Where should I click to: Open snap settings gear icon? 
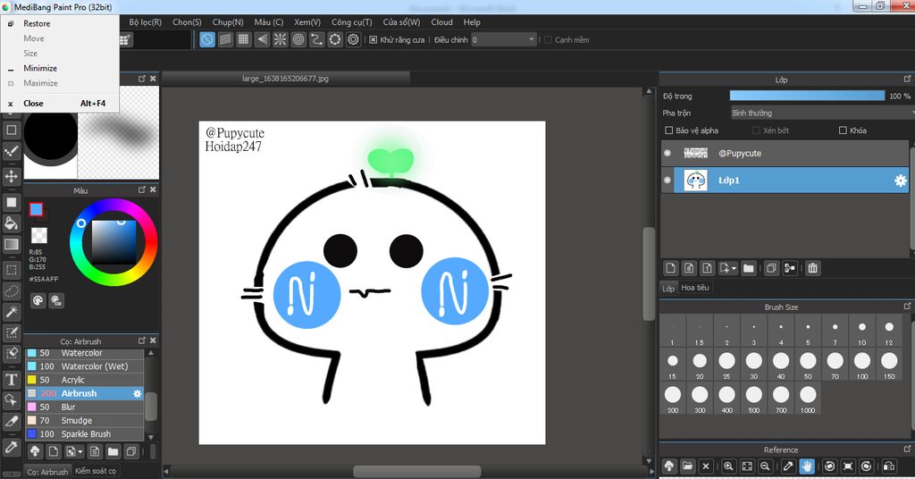[353, 39]
